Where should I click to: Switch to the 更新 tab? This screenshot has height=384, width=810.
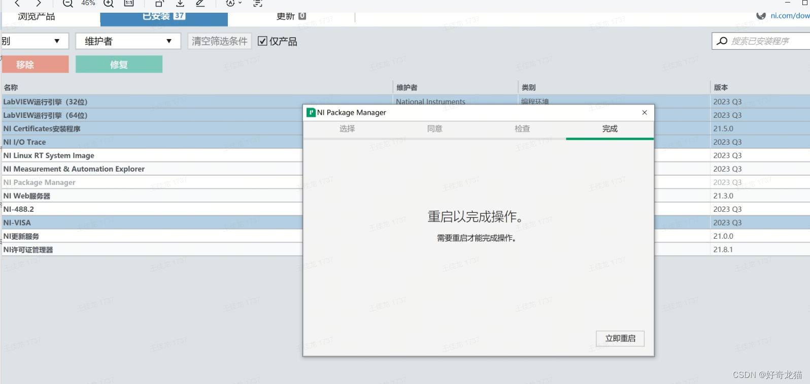point(291,16)
